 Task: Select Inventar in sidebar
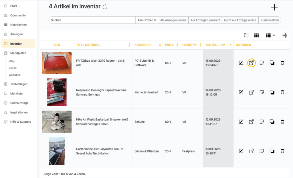[18, 44]
